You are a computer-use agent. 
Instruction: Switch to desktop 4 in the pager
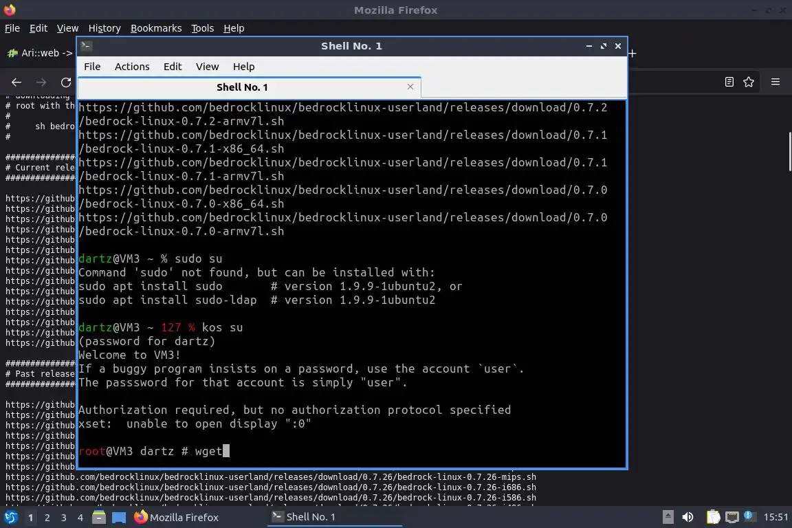tap(80, 518)
